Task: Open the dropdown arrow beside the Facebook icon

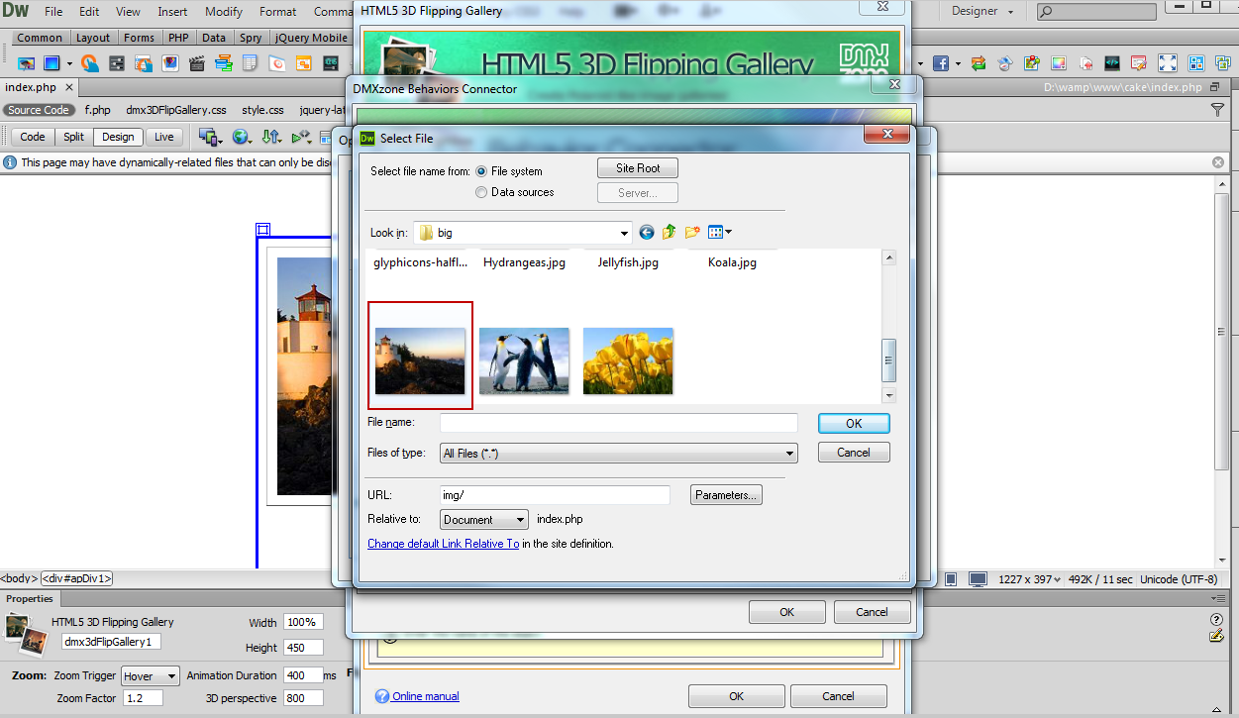Action: tap(958, 63)
